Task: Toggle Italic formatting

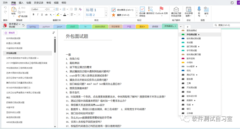Action: click(38, 14)
